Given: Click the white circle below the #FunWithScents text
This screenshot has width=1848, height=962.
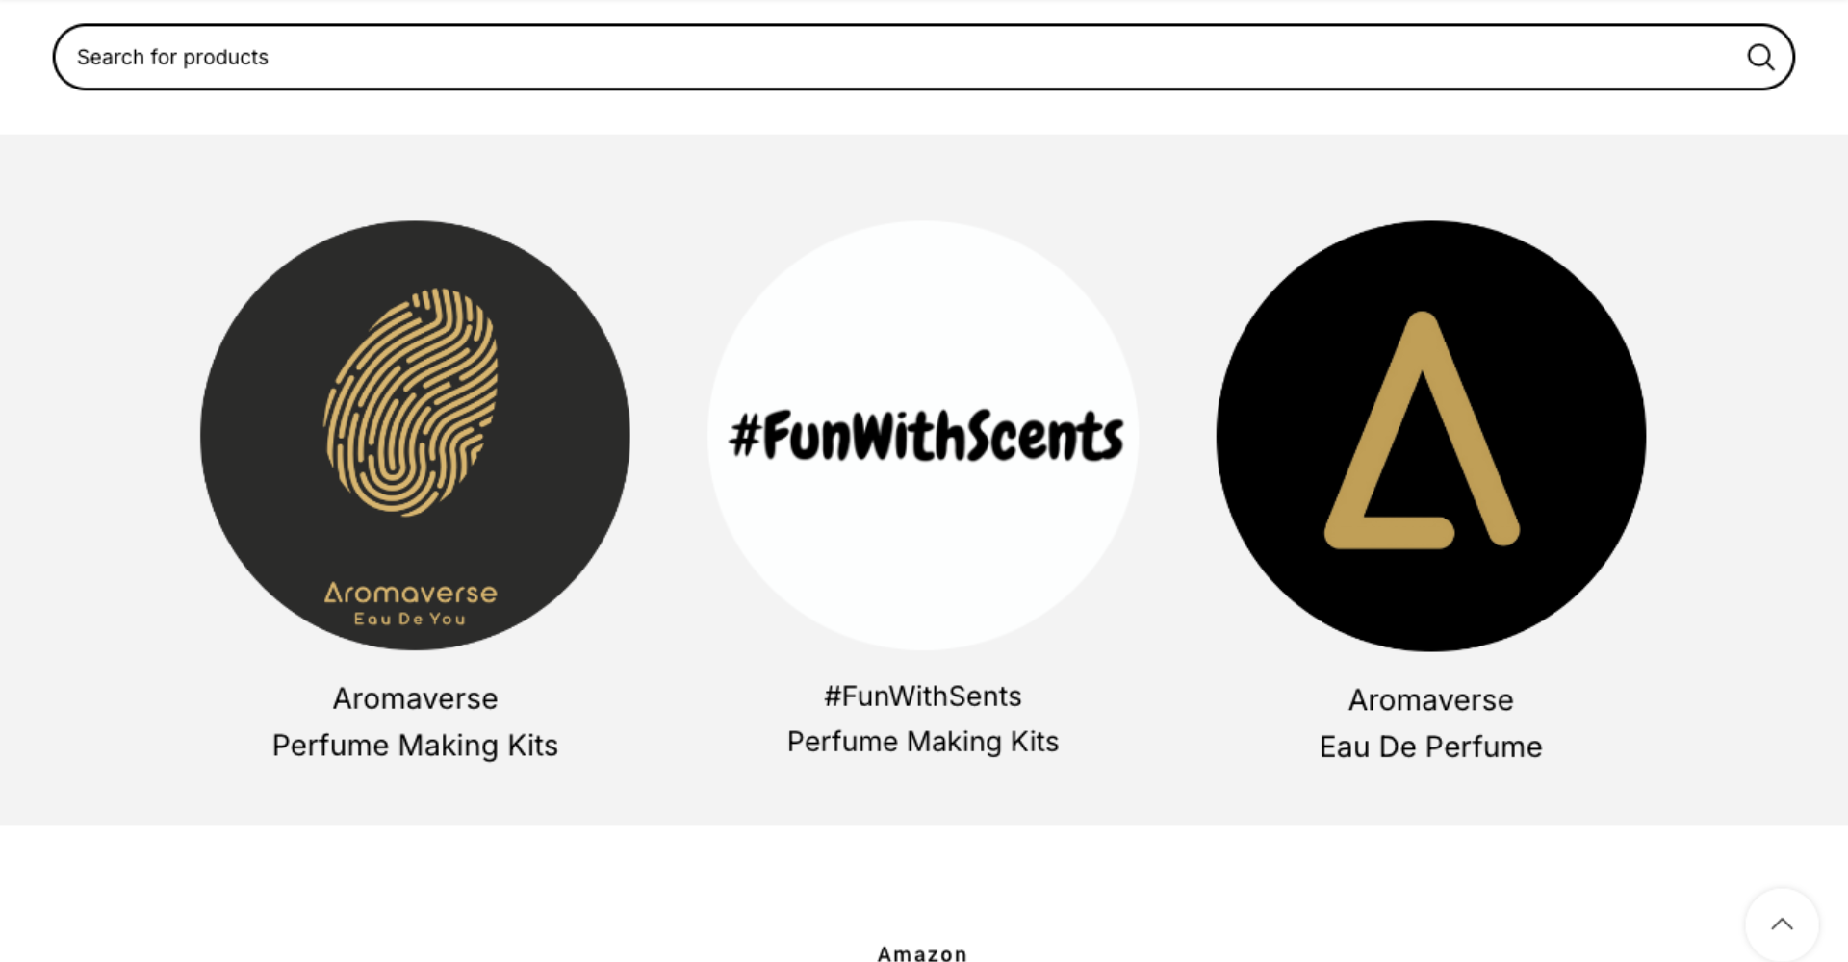Looking at the screenshot, I should [923, 558].
